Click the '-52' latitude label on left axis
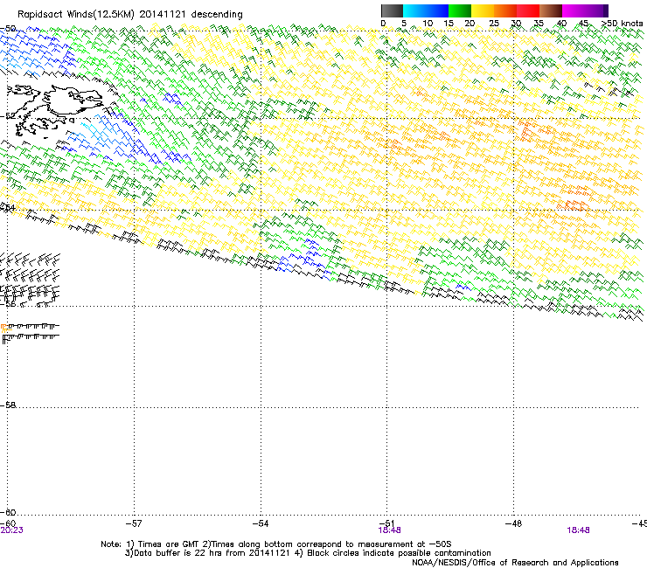Viewport: 647px width, 568px height. [x=8, y=116]
